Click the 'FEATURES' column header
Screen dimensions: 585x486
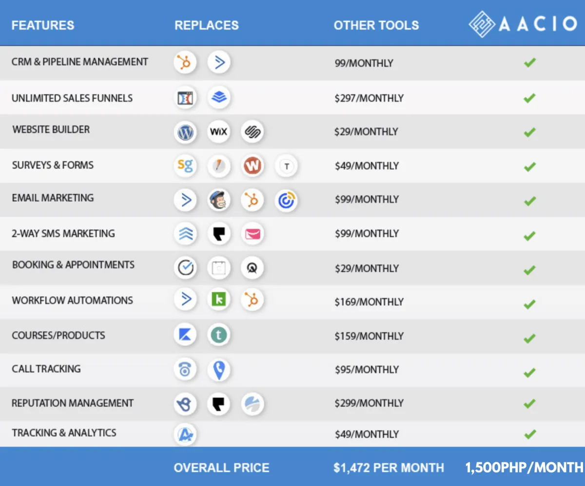point(43,25)
